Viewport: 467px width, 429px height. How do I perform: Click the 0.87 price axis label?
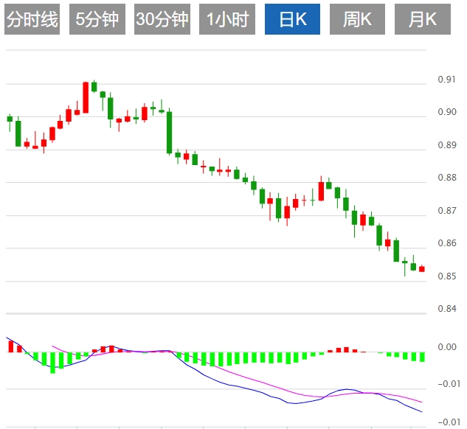pos(447,211)
